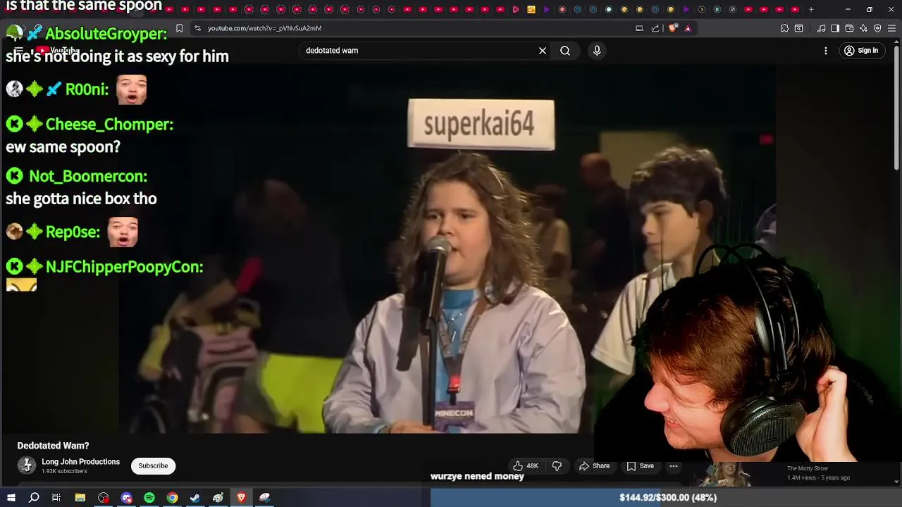Open OBS Studio from taskbar
This screenshot has width=902, height=507.
coord(104,497)
